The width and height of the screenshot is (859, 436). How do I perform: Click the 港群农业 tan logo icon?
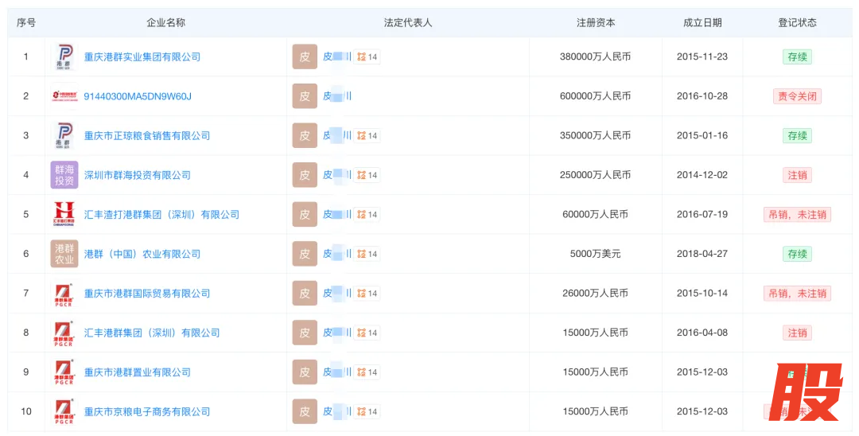point(64,254)
